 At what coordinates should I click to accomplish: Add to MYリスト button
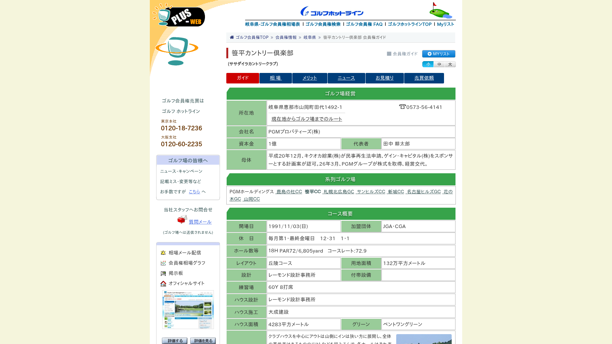pos(439,54)
